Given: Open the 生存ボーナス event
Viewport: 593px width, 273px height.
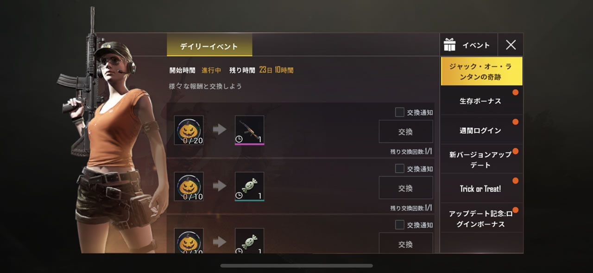Looking at the screenshot, I should [x=481, y=101].
